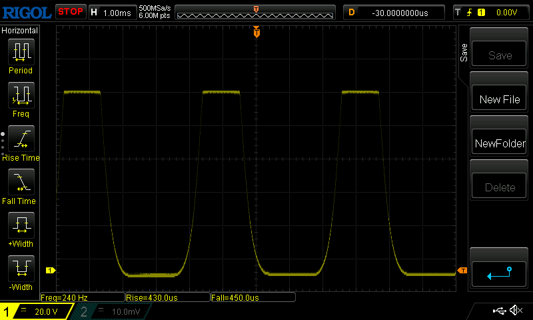Click the Horizontal menu title
533x320 pixels.
point(20,31)
